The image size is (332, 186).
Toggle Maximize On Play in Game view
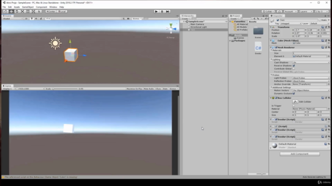(x=134, y=89)
